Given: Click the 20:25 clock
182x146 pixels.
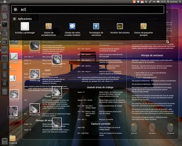Looking at the screenshot, I should coord(163,2).
